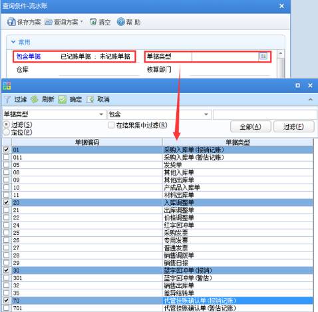Expand the 单据类型 field dropdown

pos(101,114)
